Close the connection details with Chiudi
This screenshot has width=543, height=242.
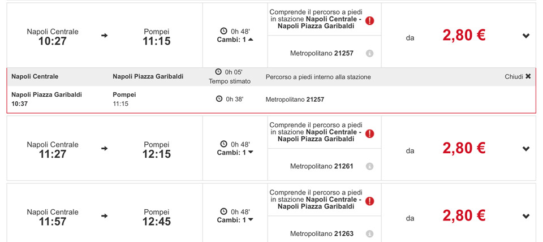pos(518,76)
